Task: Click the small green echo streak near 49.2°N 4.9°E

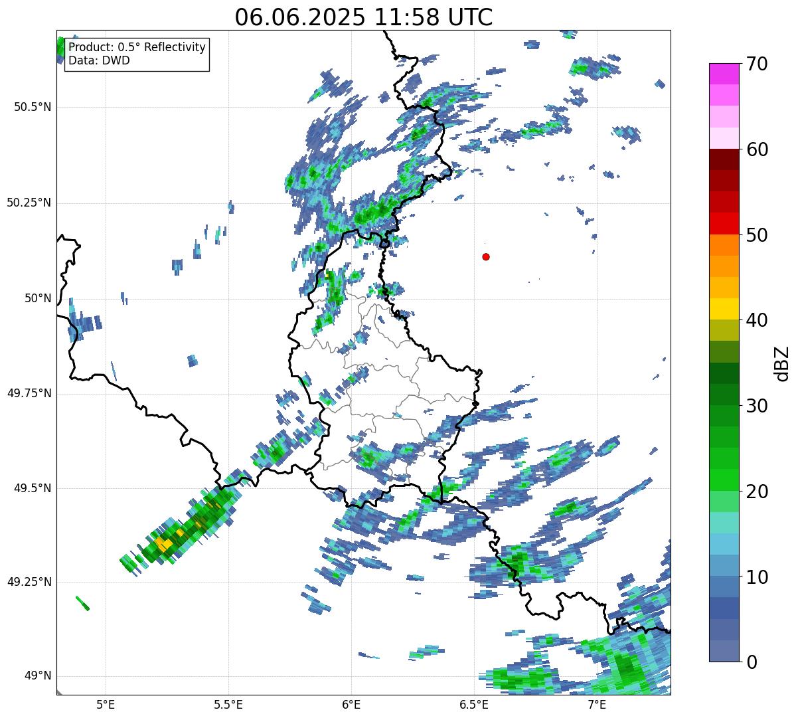Action: [82, 603]
